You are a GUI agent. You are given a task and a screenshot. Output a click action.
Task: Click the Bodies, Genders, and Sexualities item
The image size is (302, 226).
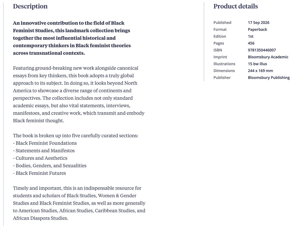click(x=50, y=166)
